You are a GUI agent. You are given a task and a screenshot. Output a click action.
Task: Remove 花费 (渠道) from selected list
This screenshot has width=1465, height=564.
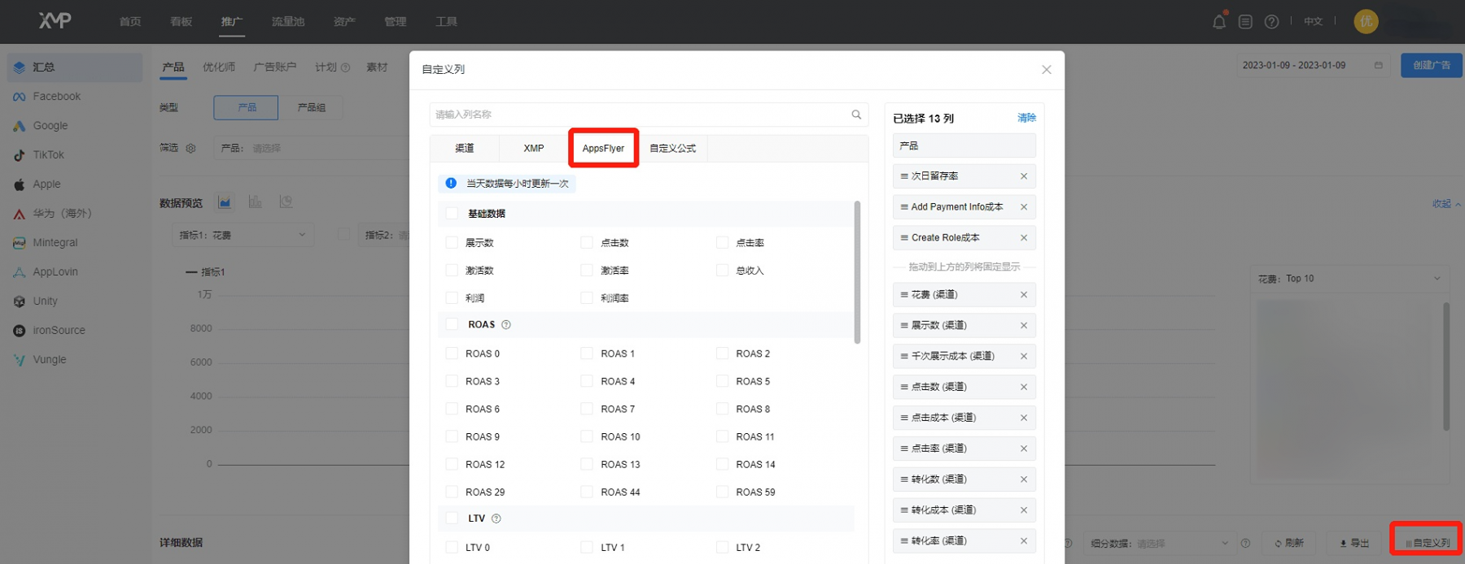1024,295
